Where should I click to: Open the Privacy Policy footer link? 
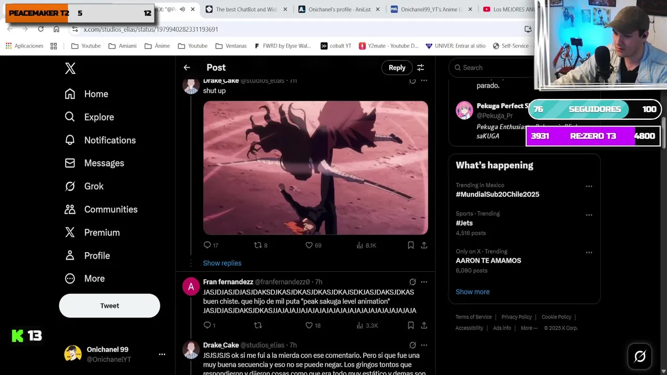(516, 317)
